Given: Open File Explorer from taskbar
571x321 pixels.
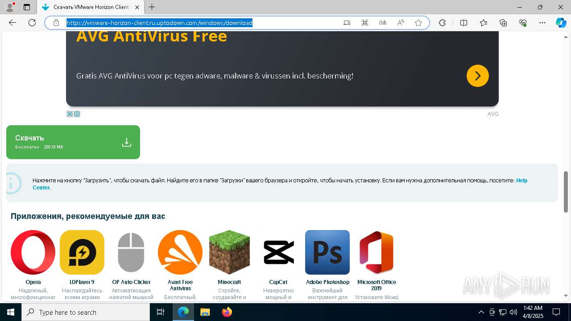Looking at the screenshot, I should click(205, 312).
